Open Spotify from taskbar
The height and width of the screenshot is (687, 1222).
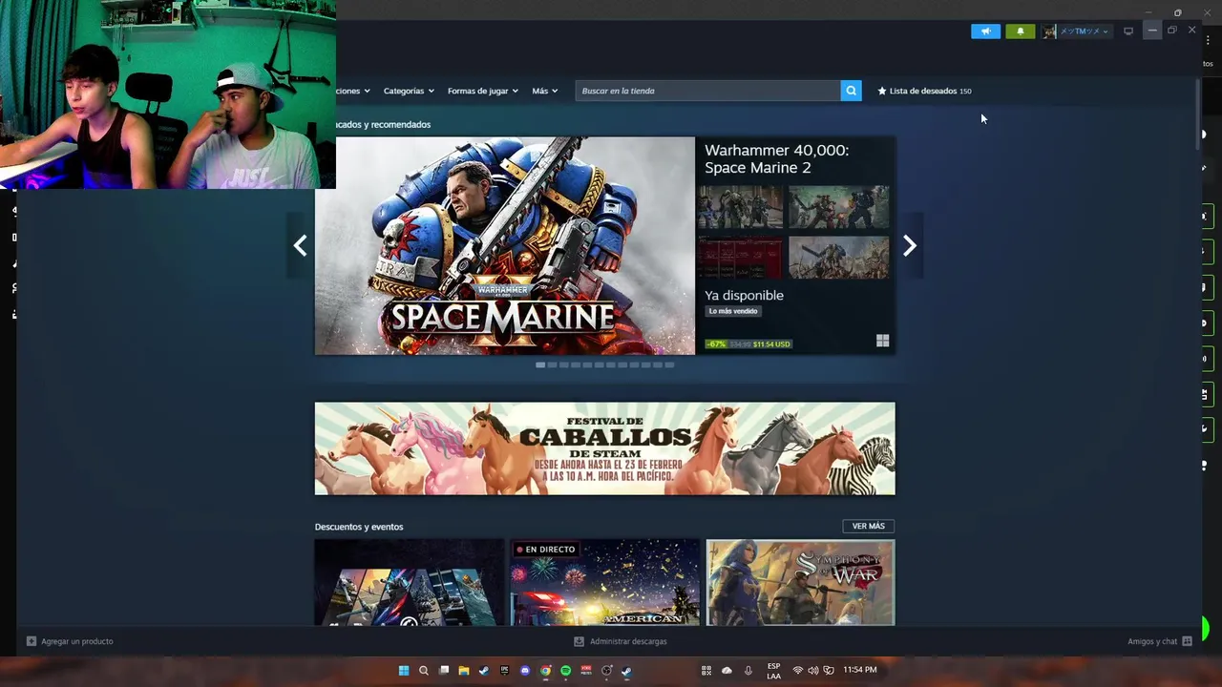(566, 671)
